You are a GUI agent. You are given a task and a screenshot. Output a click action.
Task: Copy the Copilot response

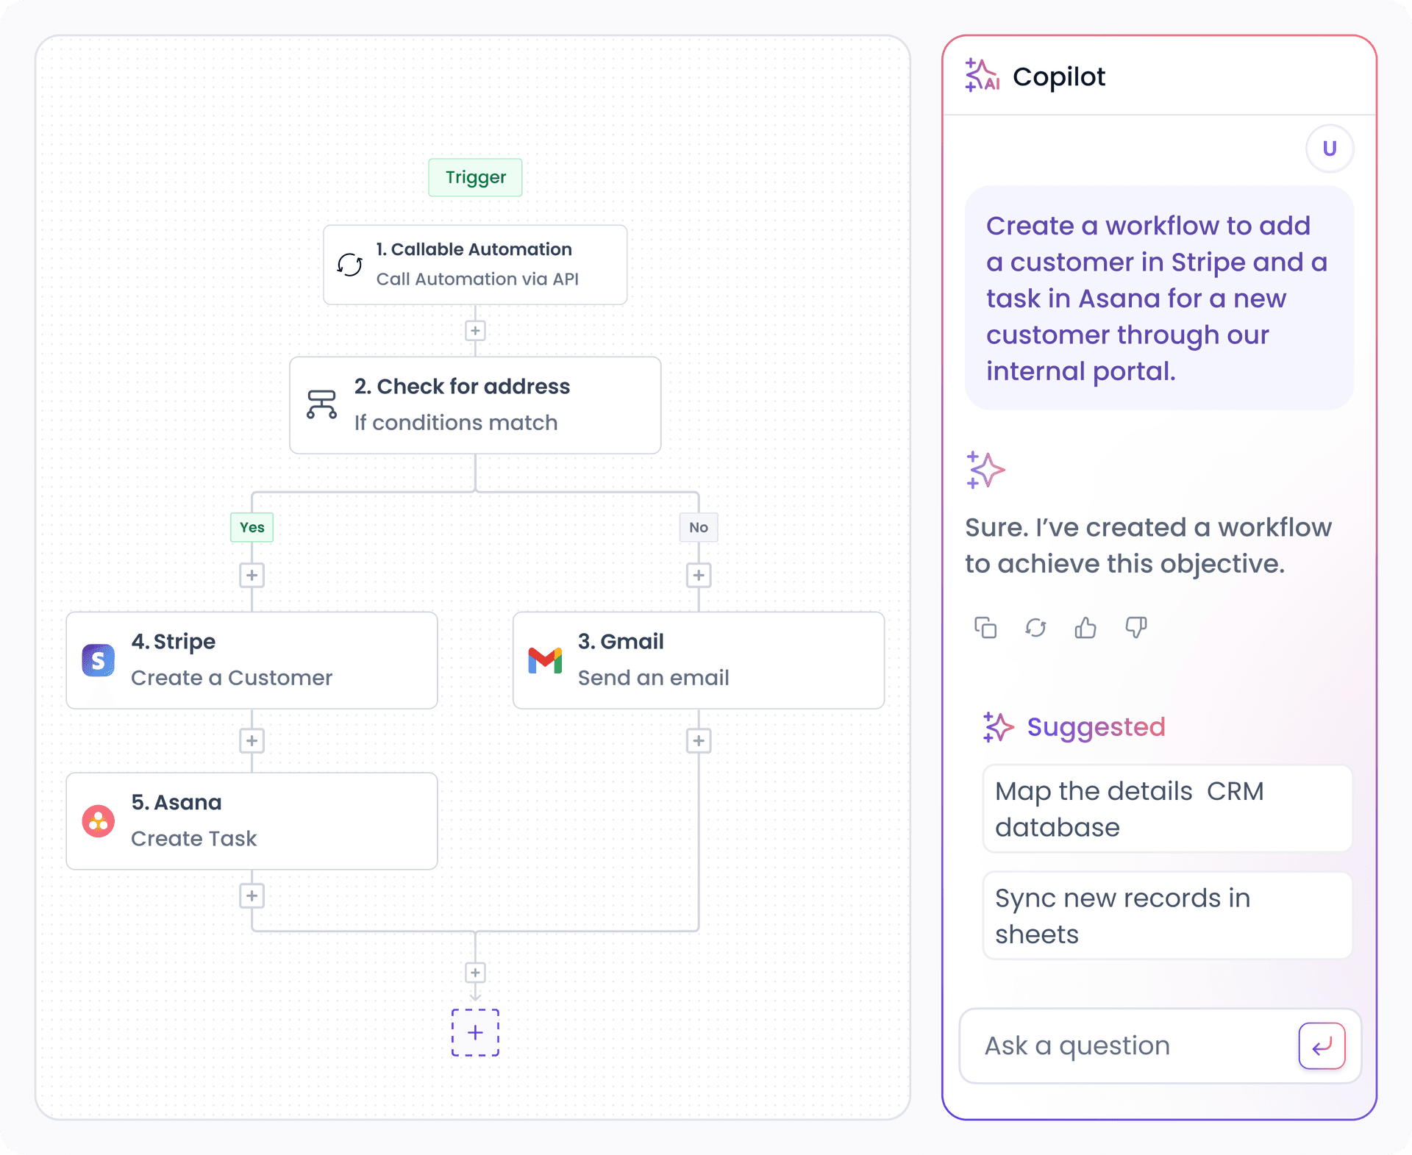click(986, 628)
